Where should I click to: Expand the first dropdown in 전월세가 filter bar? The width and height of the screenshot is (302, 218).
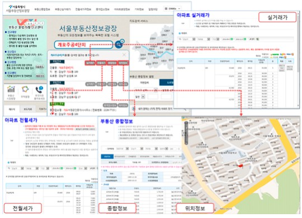pyautogui.click(x=22, y=168)
